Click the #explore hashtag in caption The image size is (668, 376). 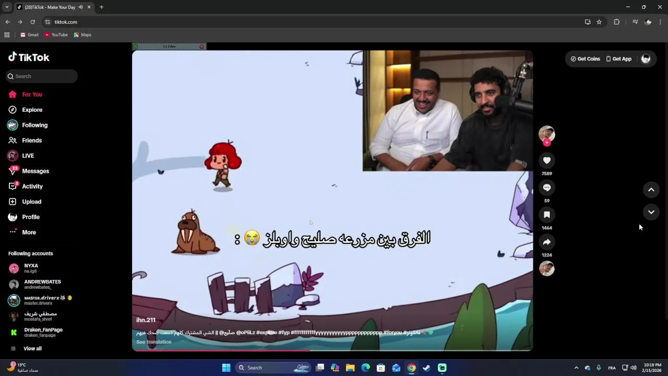click(267, 332)
